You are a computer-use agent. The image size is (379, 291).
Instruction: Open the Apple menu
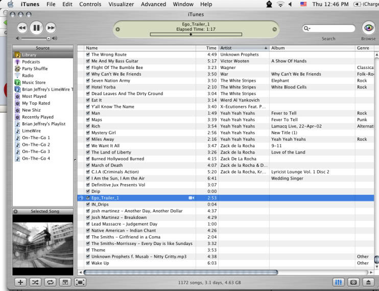[10, 4]
